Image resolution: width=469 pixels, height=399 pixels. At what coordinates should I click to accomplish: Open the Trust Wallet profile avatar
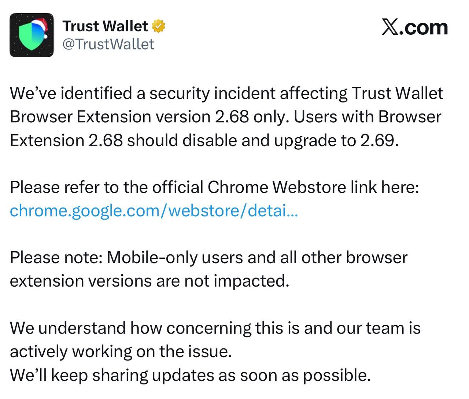pos(31,35)
